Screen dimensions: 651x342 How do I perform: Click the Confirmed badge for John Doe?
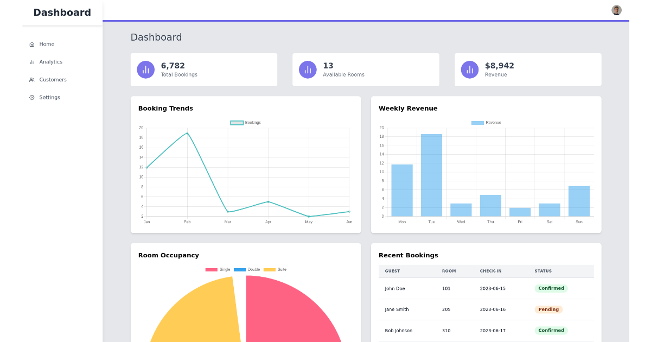[551, 288]
